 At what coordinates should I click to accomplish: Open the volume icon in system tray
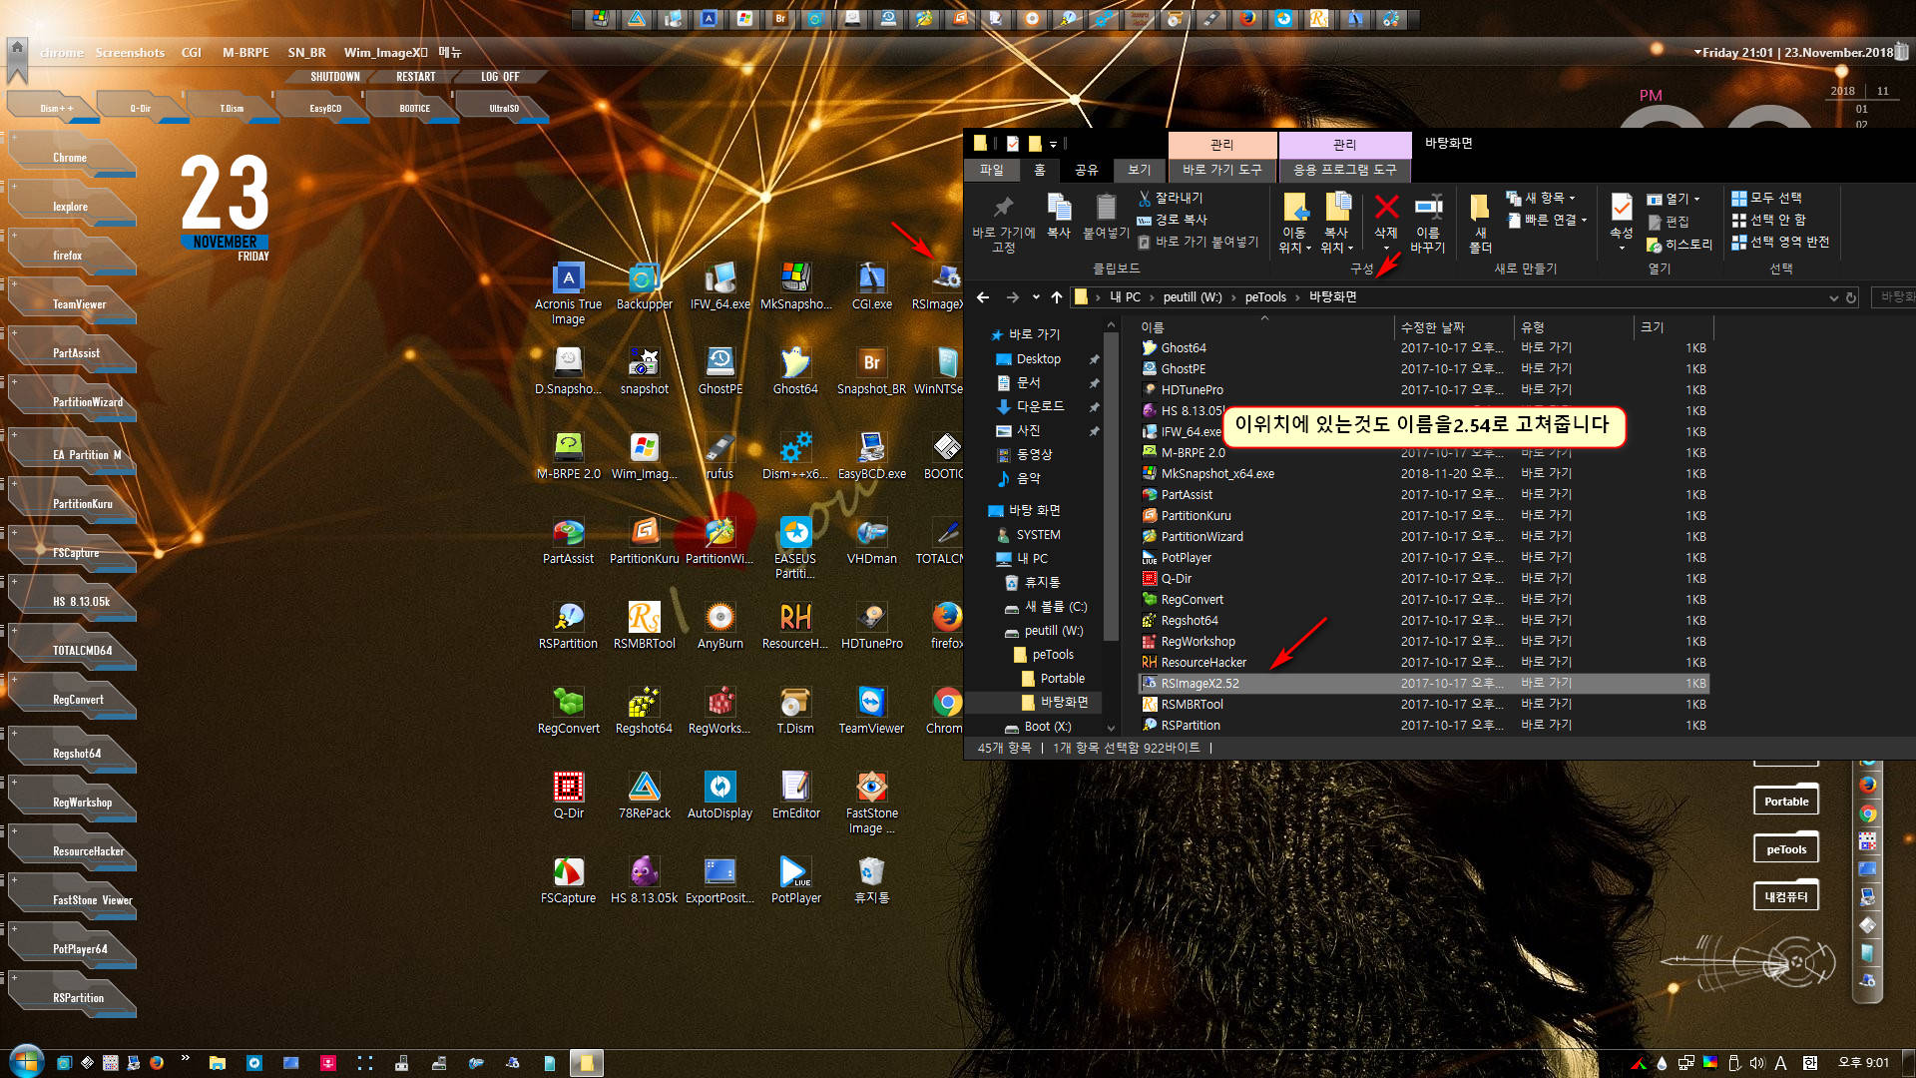point(1757,1063)
